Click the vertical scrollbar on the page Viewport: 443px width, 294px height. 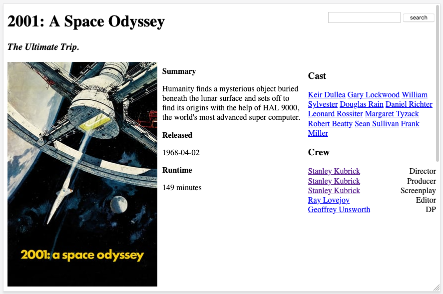(438, 83)
